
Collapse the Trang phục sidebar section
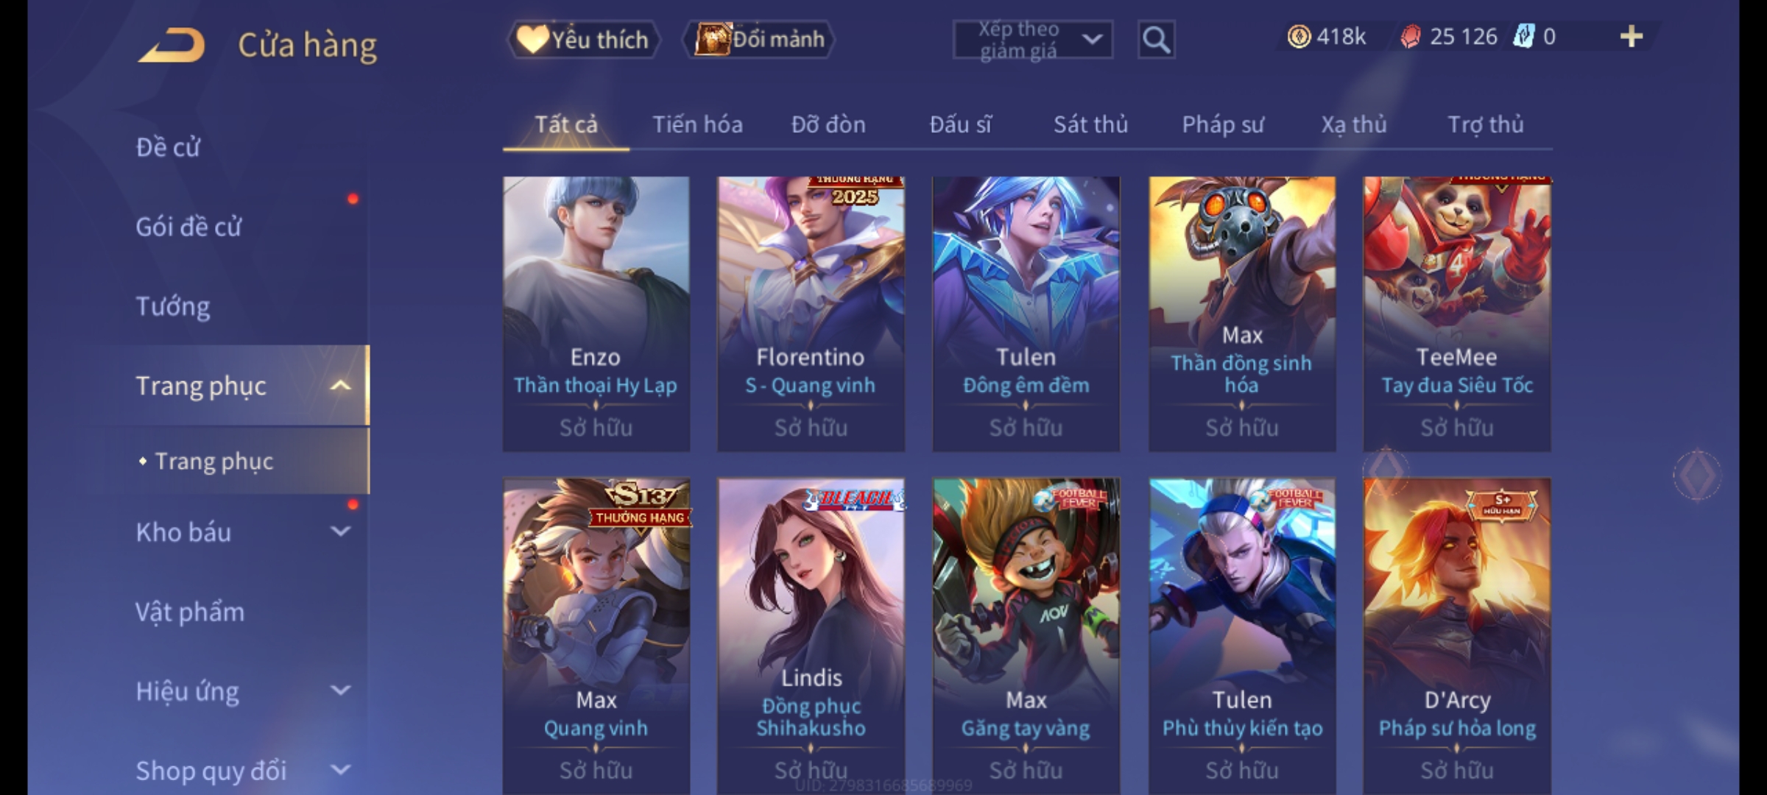[340, 386]
